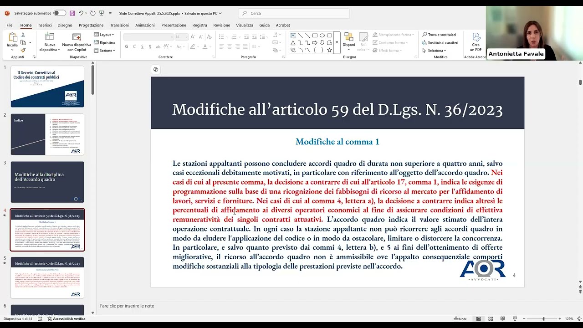Screen dimensions: 583x328
Task: Click the Crea un PDF icon
Action: click(476, 42)
